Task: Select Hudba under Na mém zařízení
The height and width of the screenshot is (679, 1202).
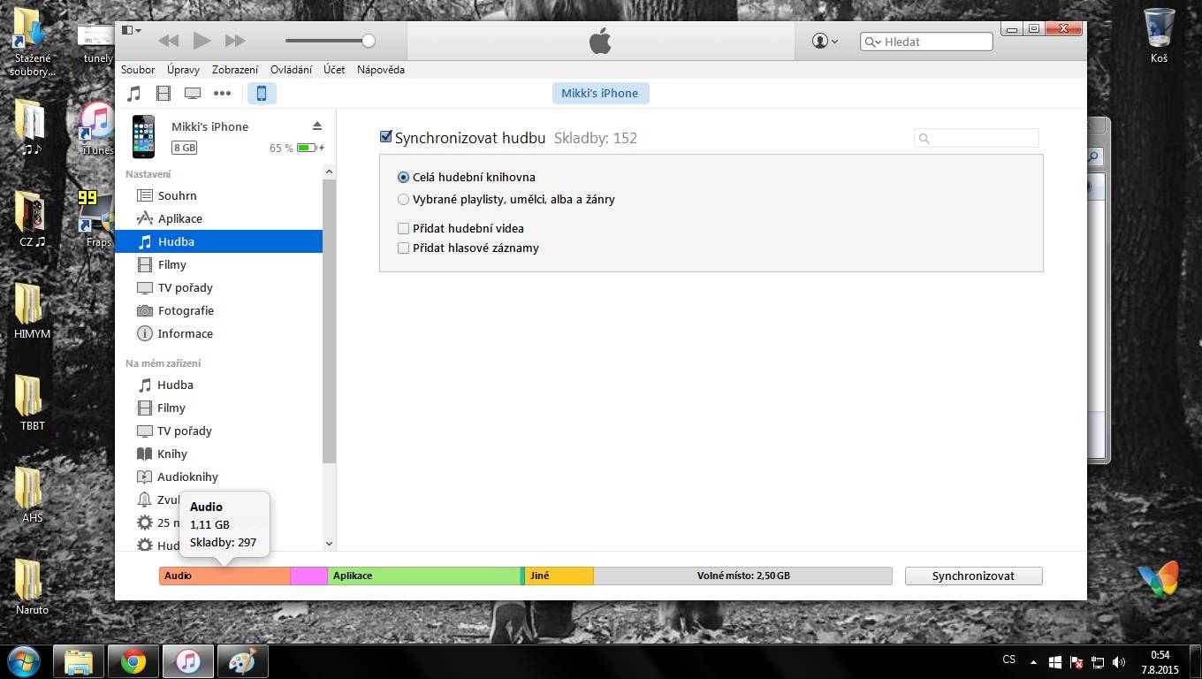Action: [218, 385]
